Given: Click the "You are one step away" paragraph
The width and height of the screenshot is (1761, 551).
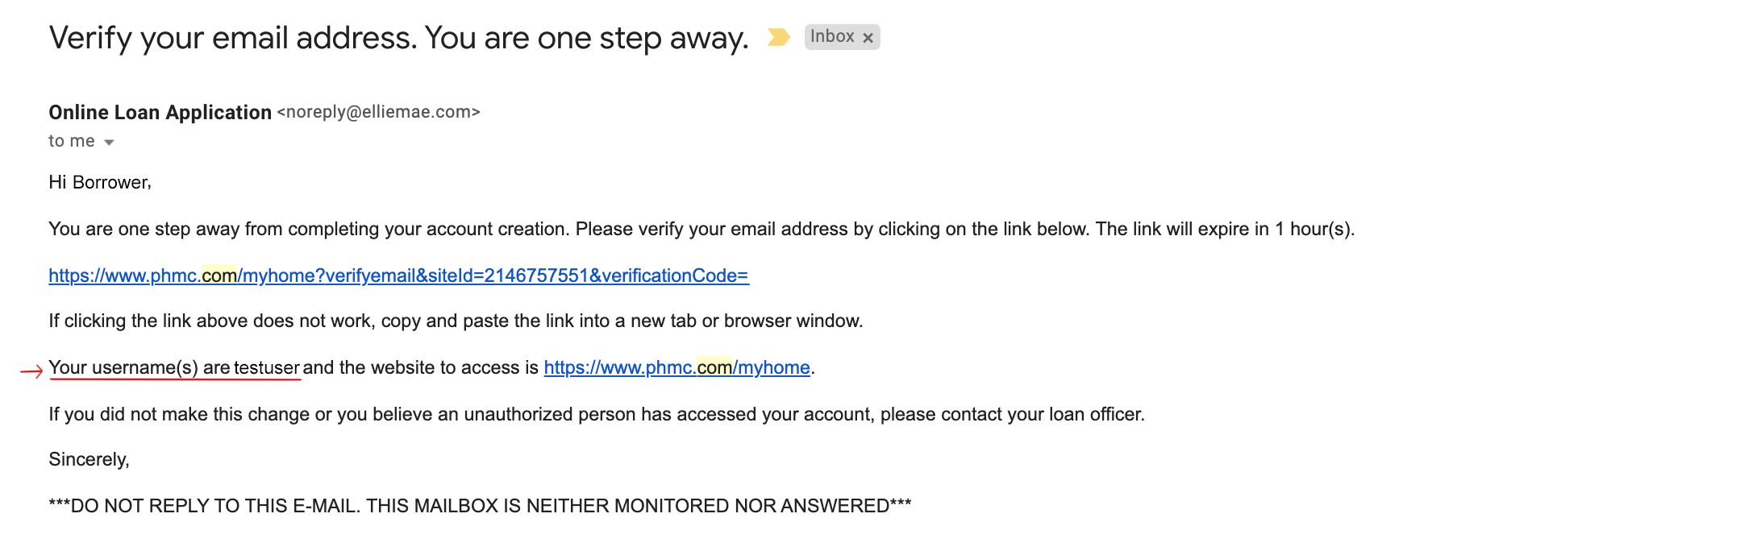Looking at the screenshot, I should coord(701,229).
